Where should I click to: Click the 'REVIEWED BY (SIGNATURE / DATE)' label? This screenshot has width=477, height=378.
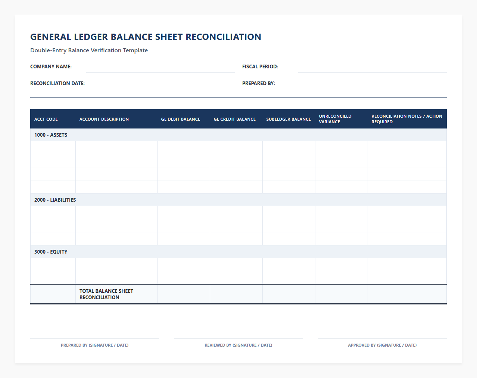[x=238, y=345]
